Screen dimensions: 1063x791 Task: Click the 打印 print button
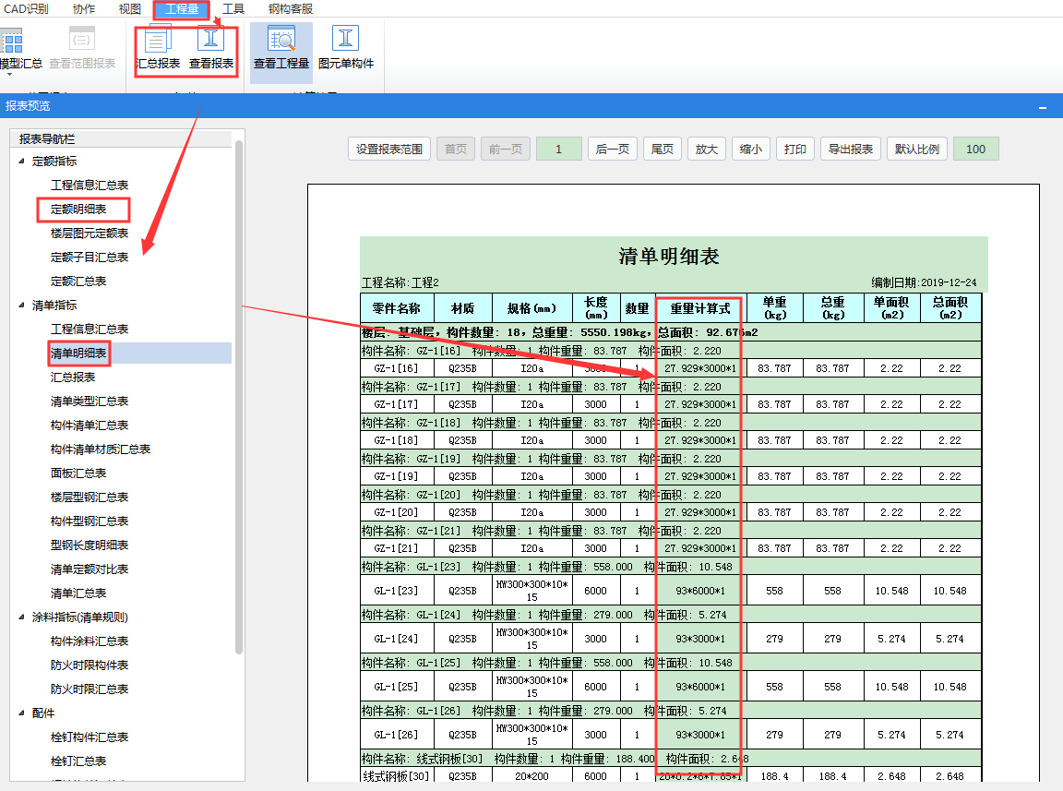(x=795, y=150)
